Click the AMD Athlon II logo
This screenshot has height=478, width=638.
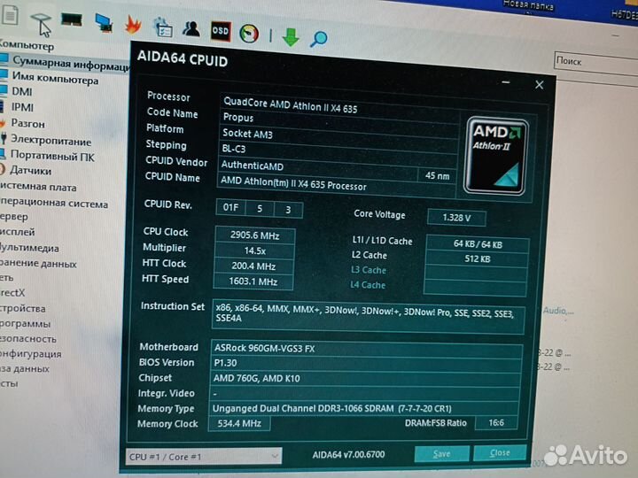496,155
